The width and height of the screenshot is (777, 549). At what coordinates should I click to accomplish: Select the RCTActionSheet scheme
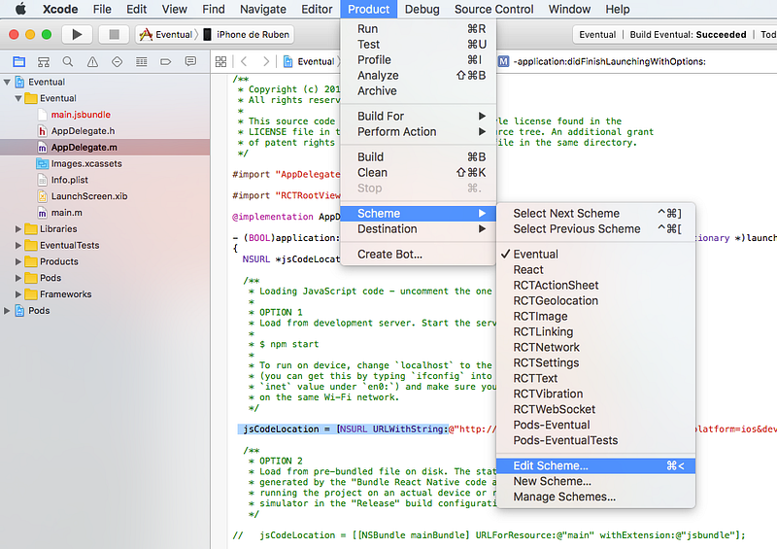(x=595, y=285)
